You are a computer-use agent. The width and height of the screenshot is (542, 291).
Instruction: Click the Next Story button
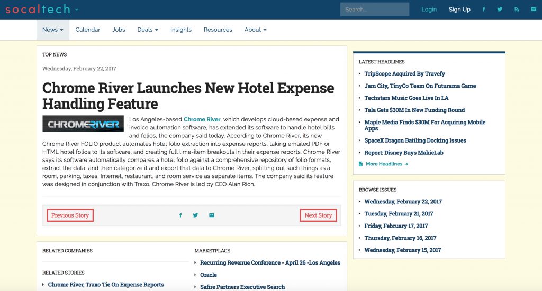click(x=318, y=215)
